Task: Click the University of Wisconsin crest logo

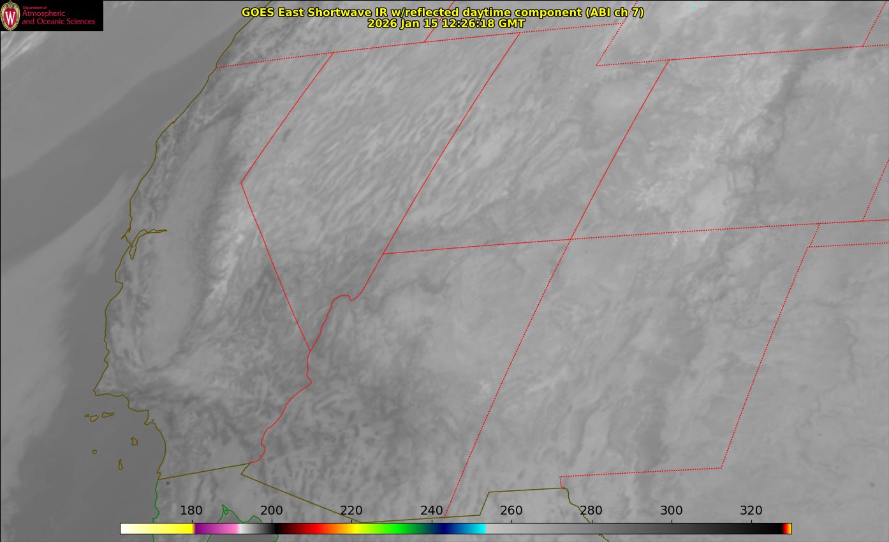Action: click(x=11, y=16)
